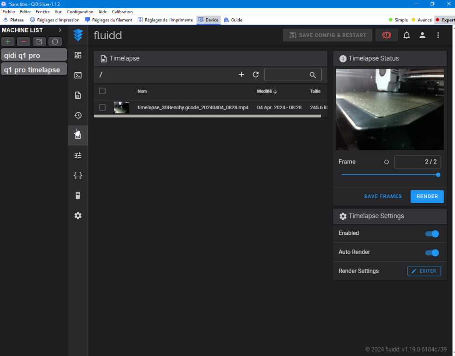Image resolution: width=455 pixels, height=356 pixels.
Task: Open the Calibration menu
Action: coord(122,12)
